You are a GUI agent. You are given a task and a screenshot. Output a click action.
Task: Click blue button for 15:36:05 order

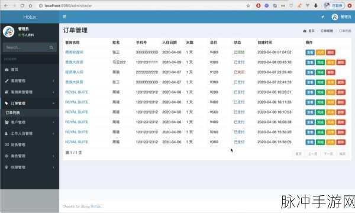tap(310, 142)
